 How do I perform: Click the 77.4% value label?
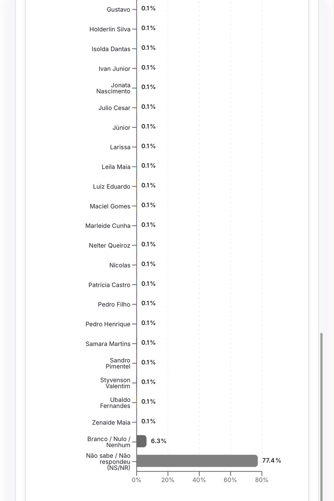pyautogui.click(x=272, y=460)
